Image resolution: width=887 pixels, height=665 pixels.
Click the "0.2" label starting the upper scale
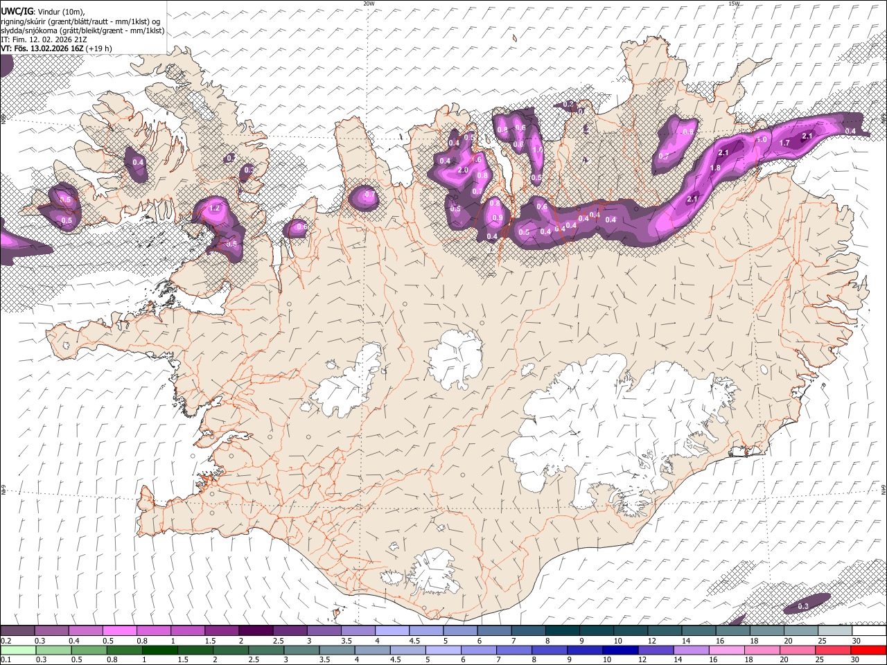6,641
